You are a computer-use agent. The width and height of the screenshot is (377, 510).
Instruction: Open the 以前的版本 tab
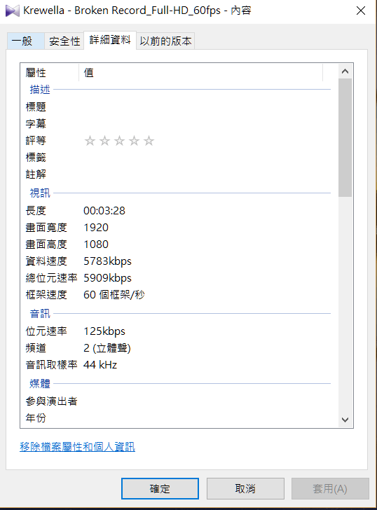tap(165, 41)
